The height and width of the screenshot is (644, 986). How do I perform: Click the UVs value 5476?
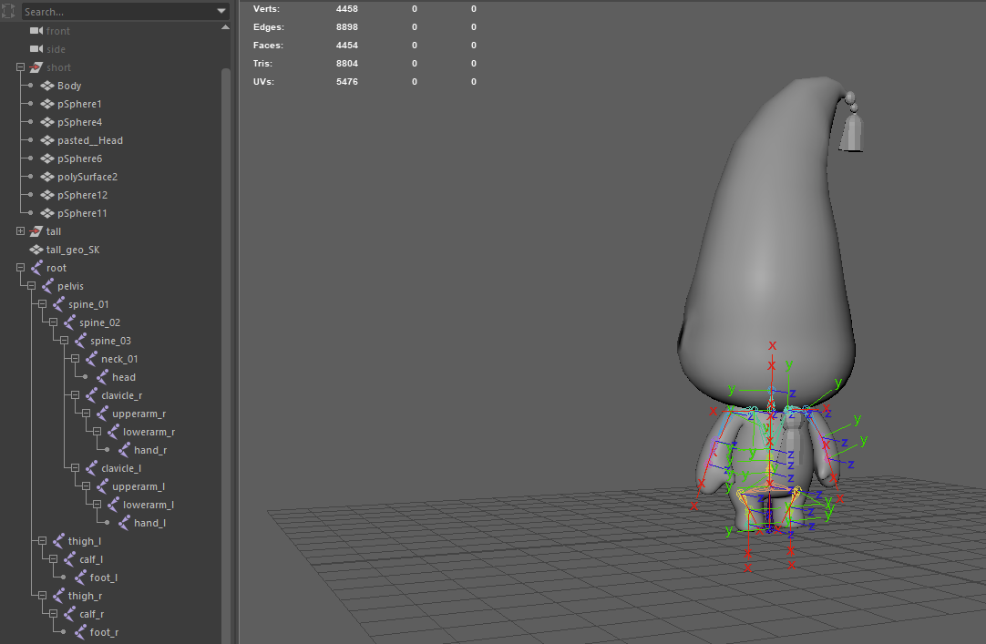pos(347,82)
